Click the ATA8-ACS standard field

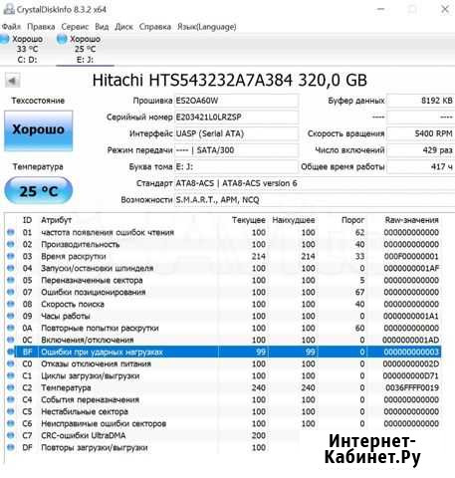coord(314,183)
